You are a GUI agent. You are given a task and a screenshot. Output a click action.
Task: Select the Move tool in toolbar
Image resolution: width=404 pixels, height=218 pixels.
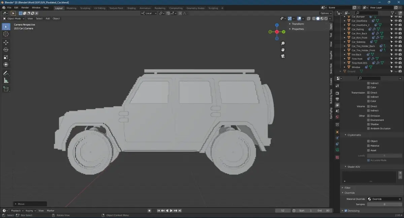point(6,42)
